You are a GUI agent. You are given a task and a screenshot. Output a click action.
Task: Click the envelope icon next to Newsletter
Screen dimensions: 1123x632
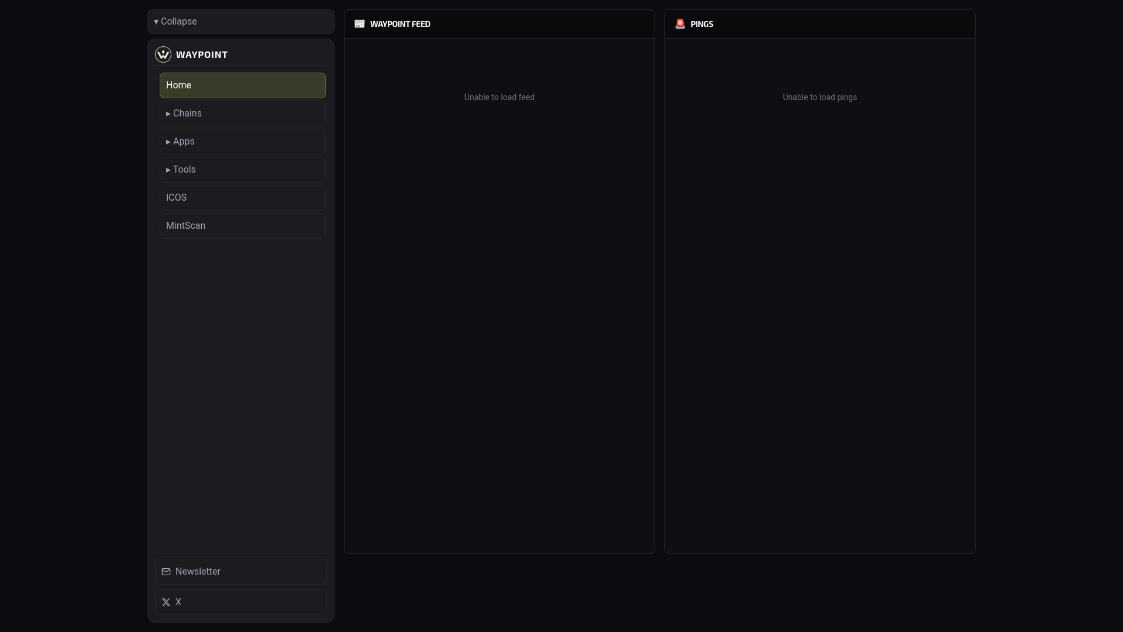click(x=166, y=572)
